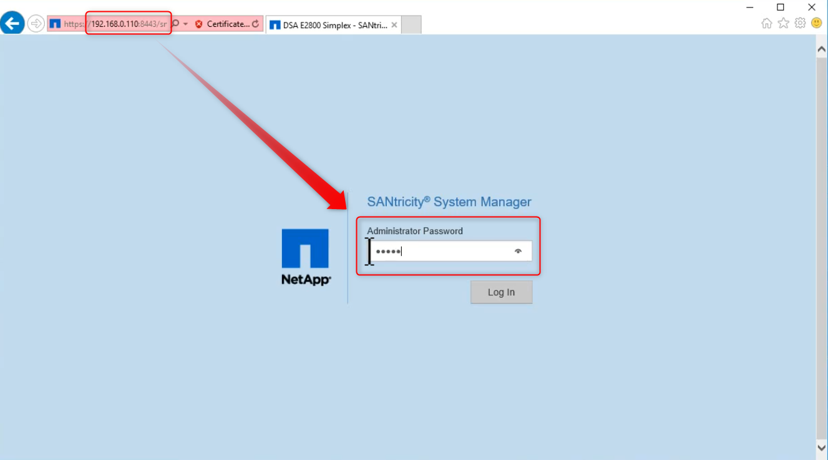Image resolution: width=828 pixels, height=460 pixels.
Task: Click the scrollbar up arrow
Action: (822, 48)
